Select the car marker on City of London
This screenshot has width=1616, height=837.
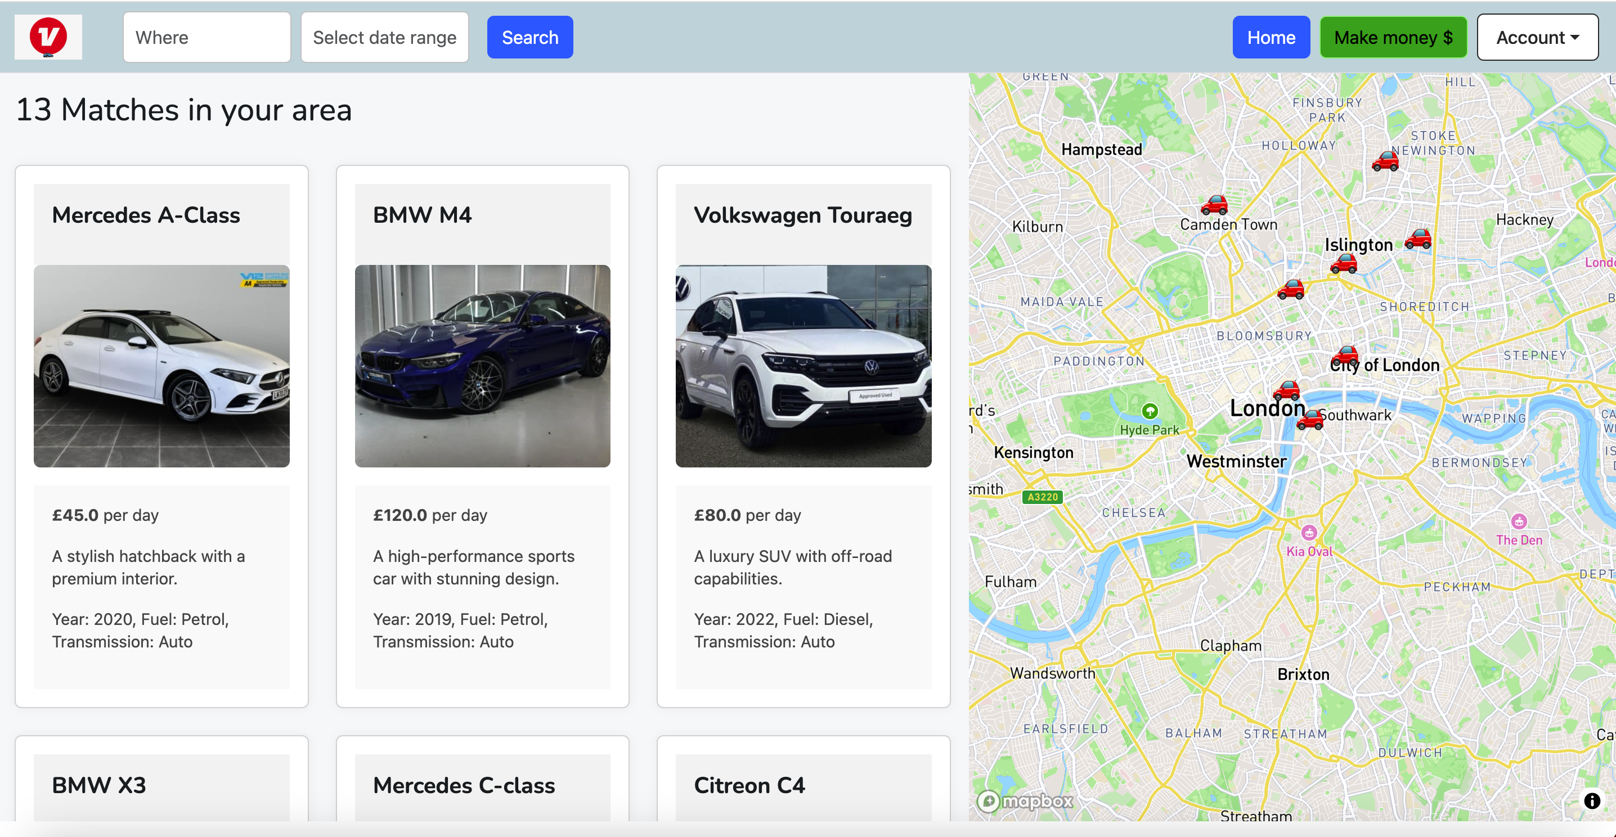pyautogui.click(x=1345, y=356)
